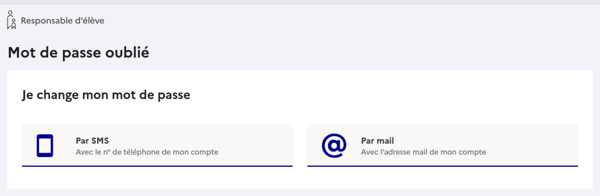Click the "Par SMS" bold title
Viewport: 600px width, 196px height.
click(x=92, y=141)
